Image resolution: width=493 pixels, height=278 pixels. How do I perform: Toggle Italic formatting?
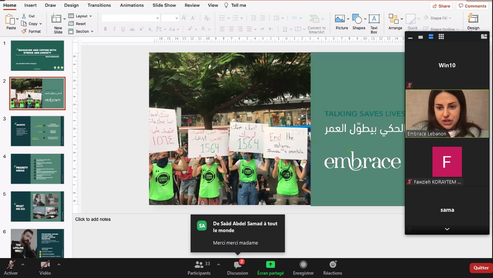coord(114,29)
